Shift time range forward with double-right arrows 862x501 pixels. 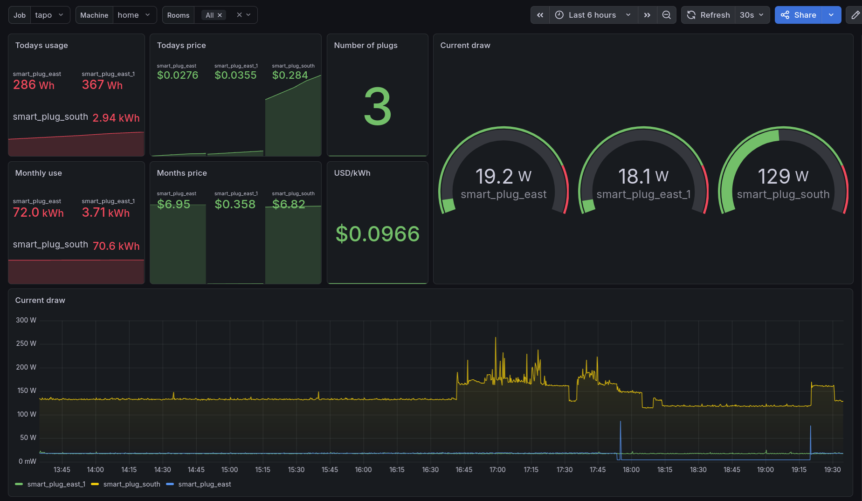tap(647, 15)
